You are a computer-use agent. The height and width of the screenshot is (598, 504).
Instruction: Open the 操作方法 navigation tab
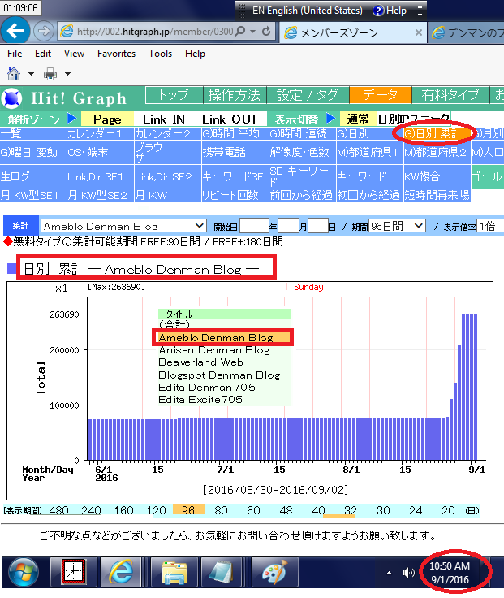click(235, 95)
